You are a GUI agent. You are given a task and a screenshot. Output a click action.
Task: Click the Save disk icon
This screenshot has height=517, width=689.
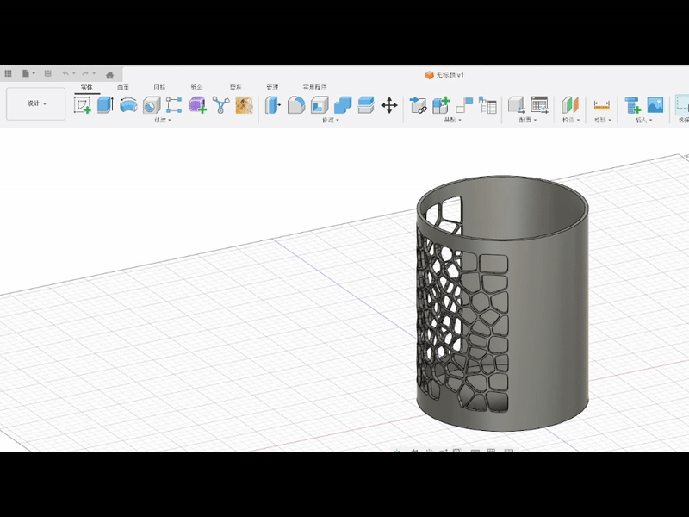(48, 73)
